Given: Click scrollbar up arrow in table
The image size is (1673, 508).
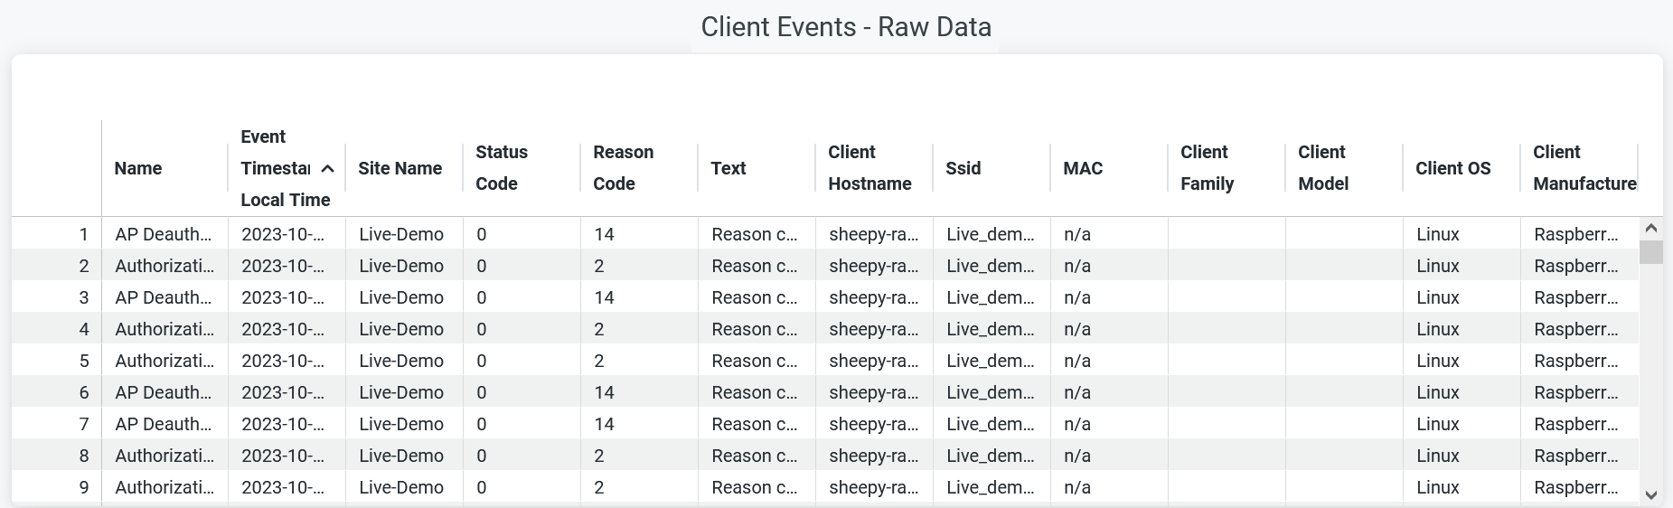Looking at the screenshot, I should pyautogui.click(x=1650, y=229).
